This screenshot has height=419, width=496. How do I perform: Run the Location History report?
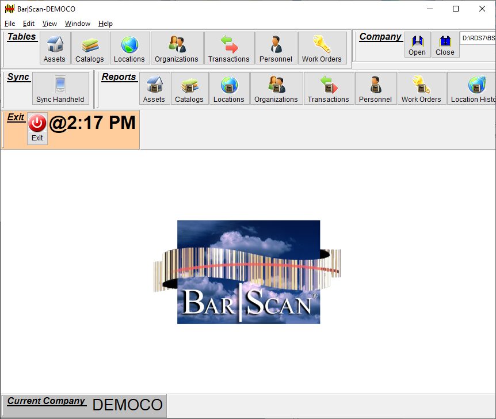click(472, 88)
